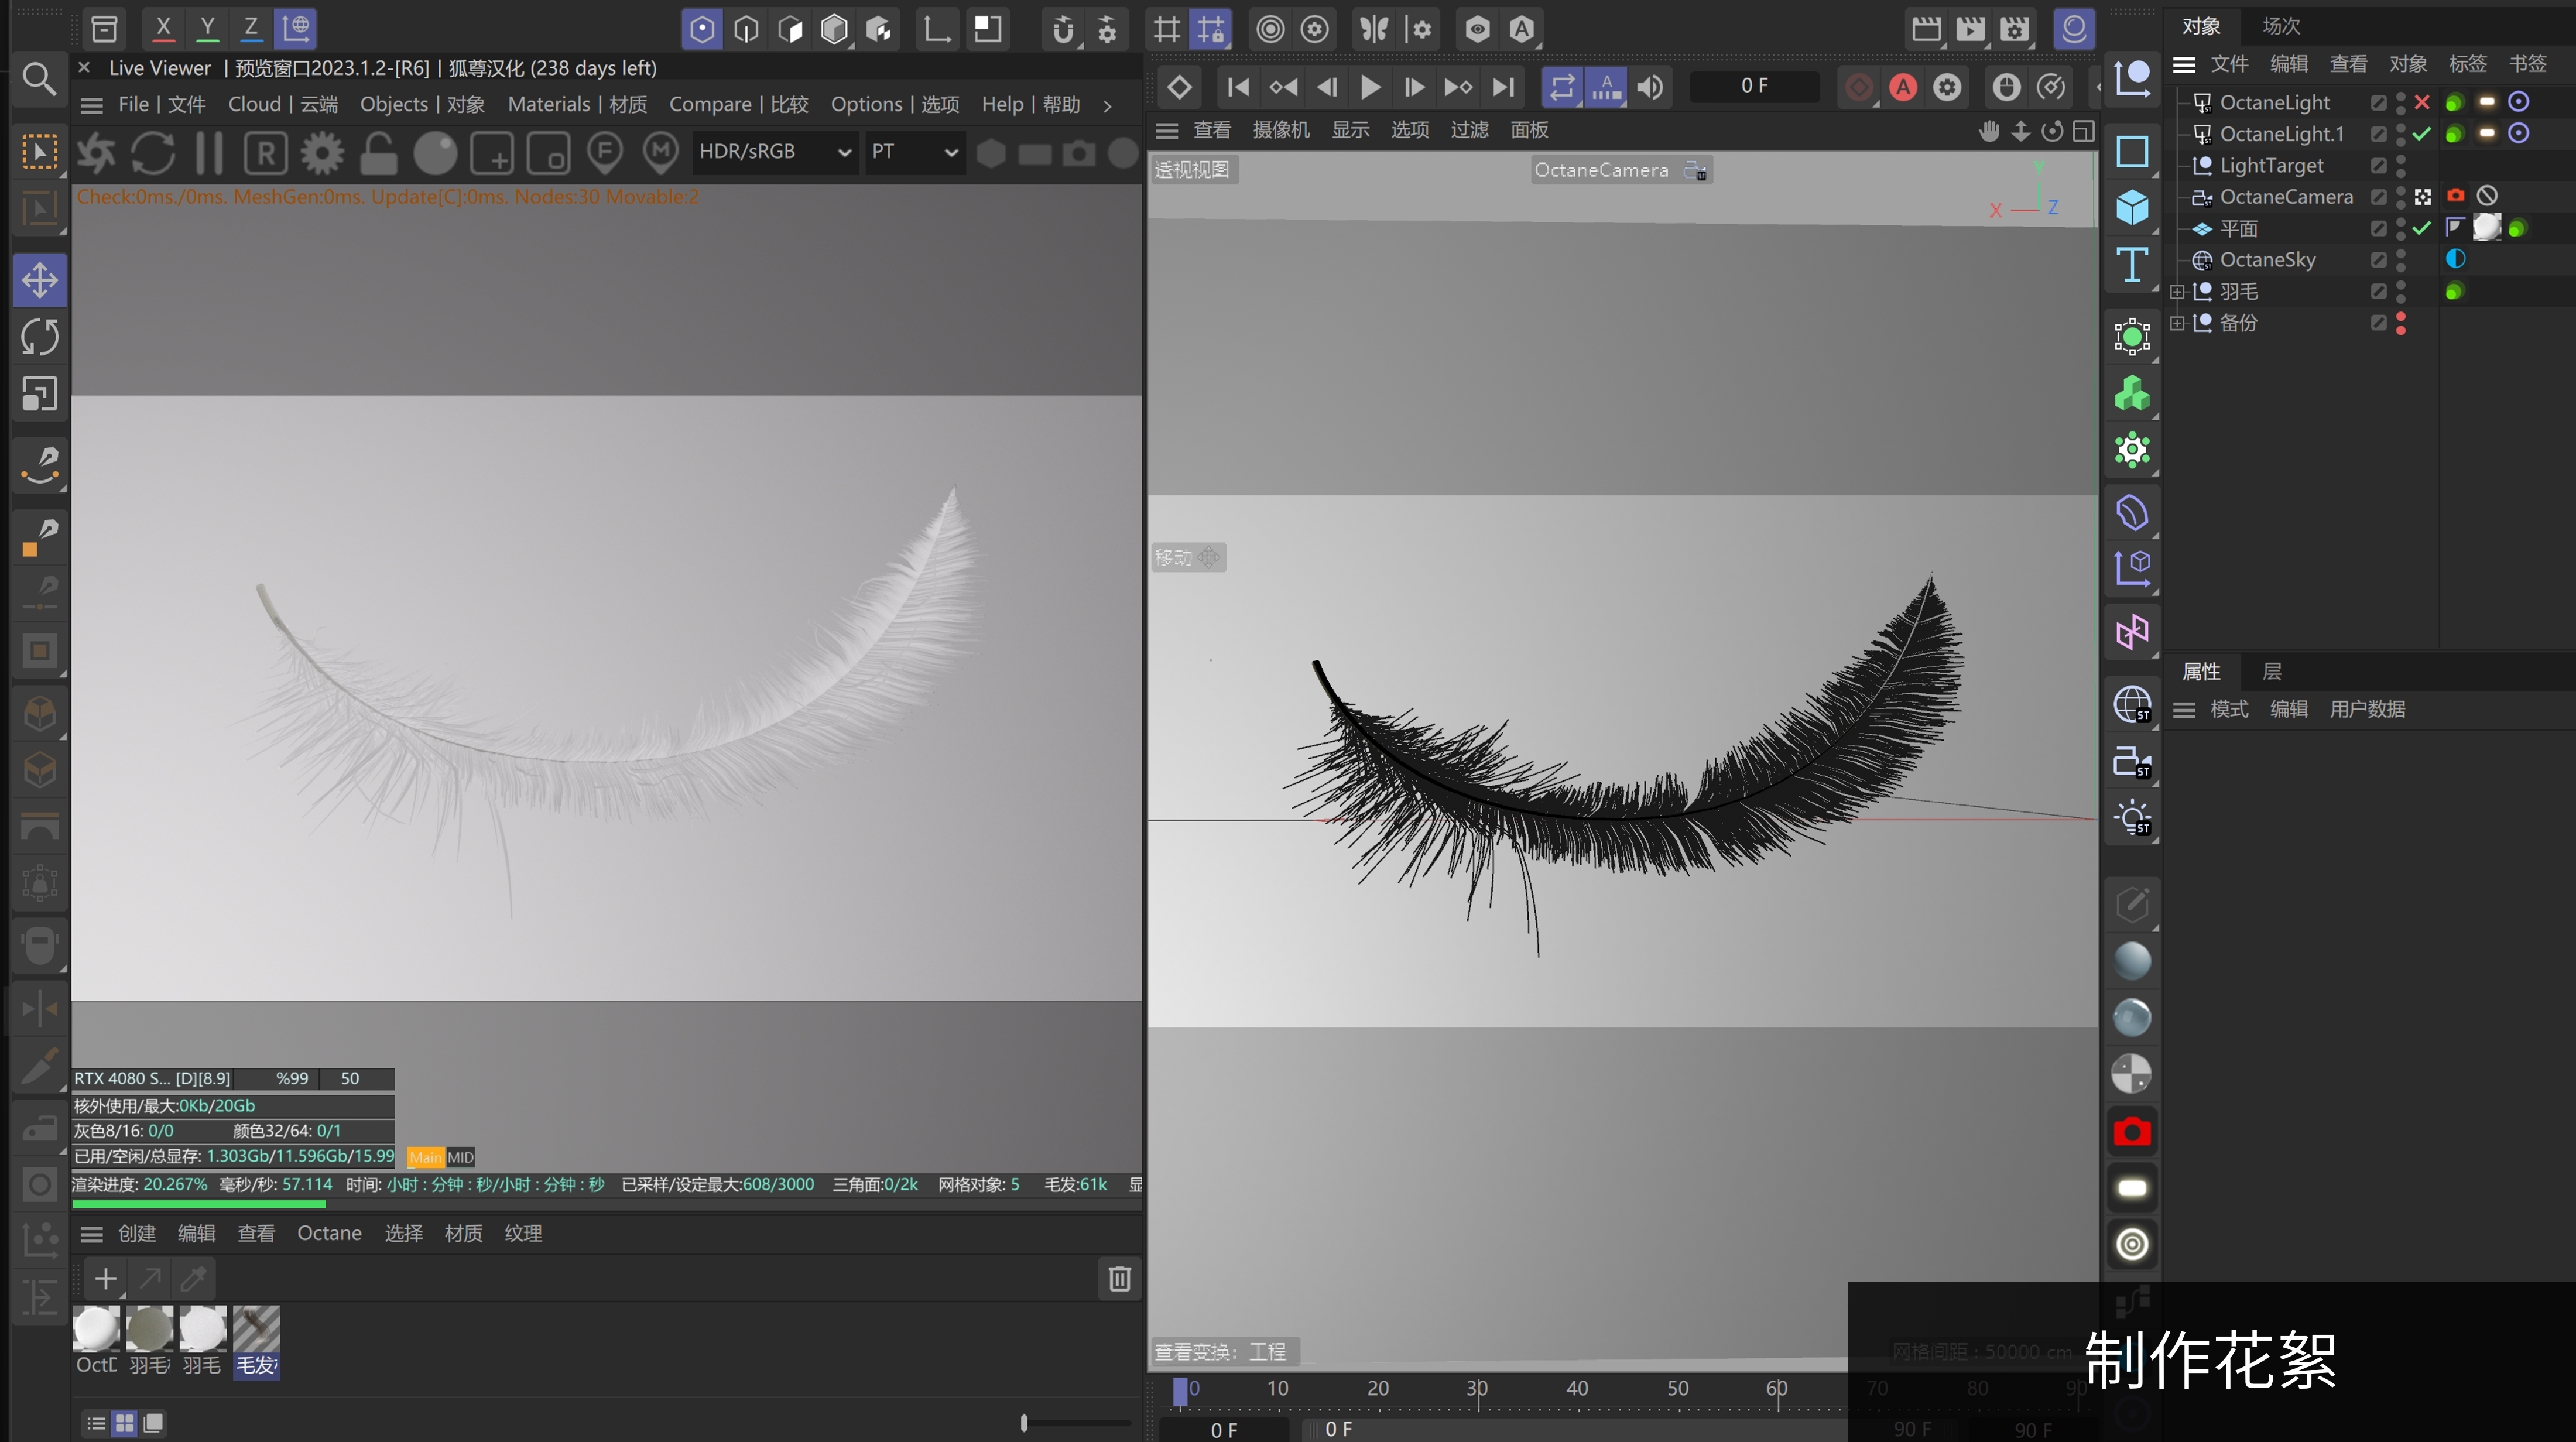Click the pick material M icon
This screenshot has width=2576, height=1442.
pyautogui.click(x=660, y=152)
